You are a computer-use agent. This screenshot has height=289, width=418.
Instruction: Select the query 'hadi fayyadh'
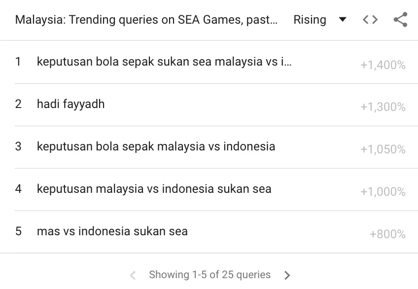(70, 104)
